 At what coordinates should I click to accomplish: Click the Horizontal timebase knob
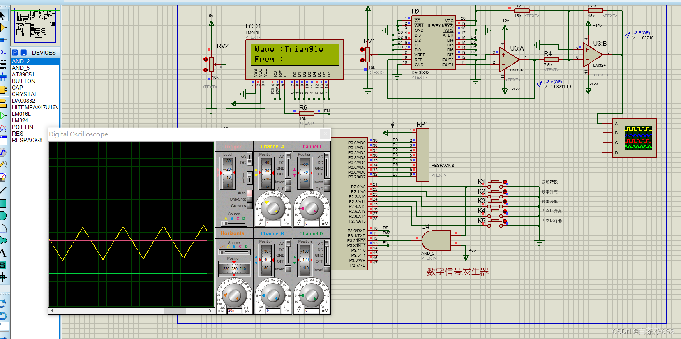234,295
